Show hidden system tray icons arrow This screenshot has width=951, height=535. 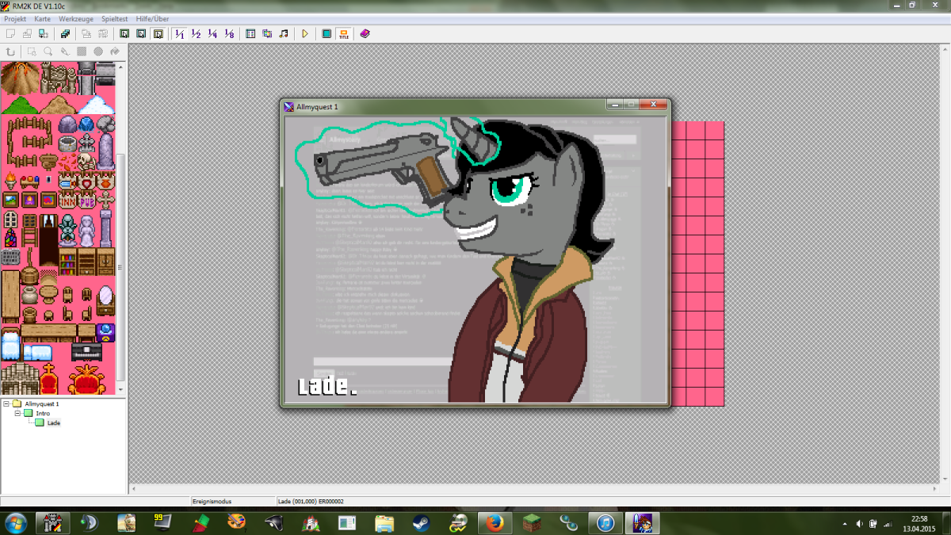click(x=845, y=524)
